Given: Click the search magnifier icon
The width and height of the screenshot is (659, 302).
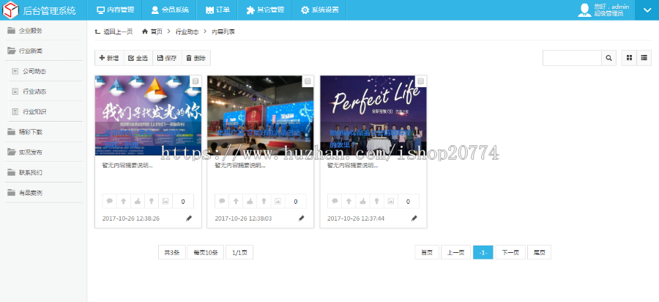Looking at the screenshot, I should click(x=609, y=58).
